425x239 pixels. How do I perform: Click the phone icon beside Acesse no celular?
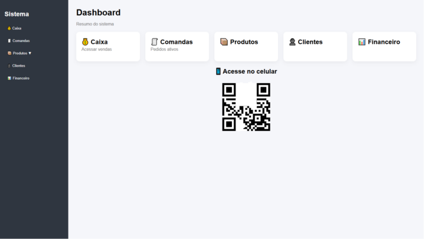(218, 71)
